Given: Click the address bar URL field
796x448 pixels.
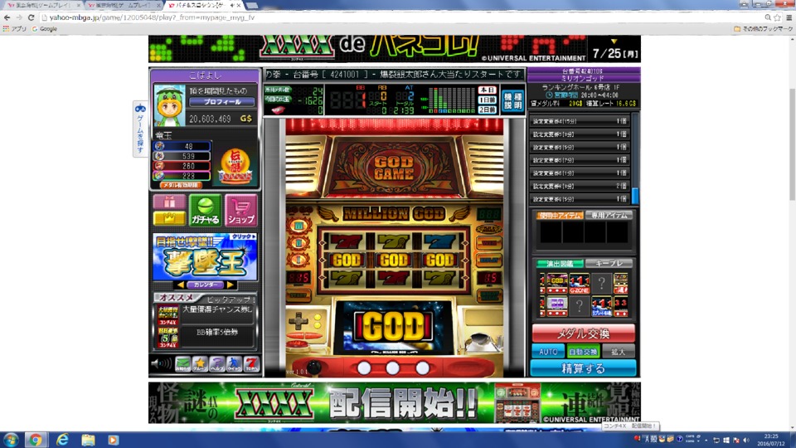Looking at the screenshot, I should [x=401, y=17].
